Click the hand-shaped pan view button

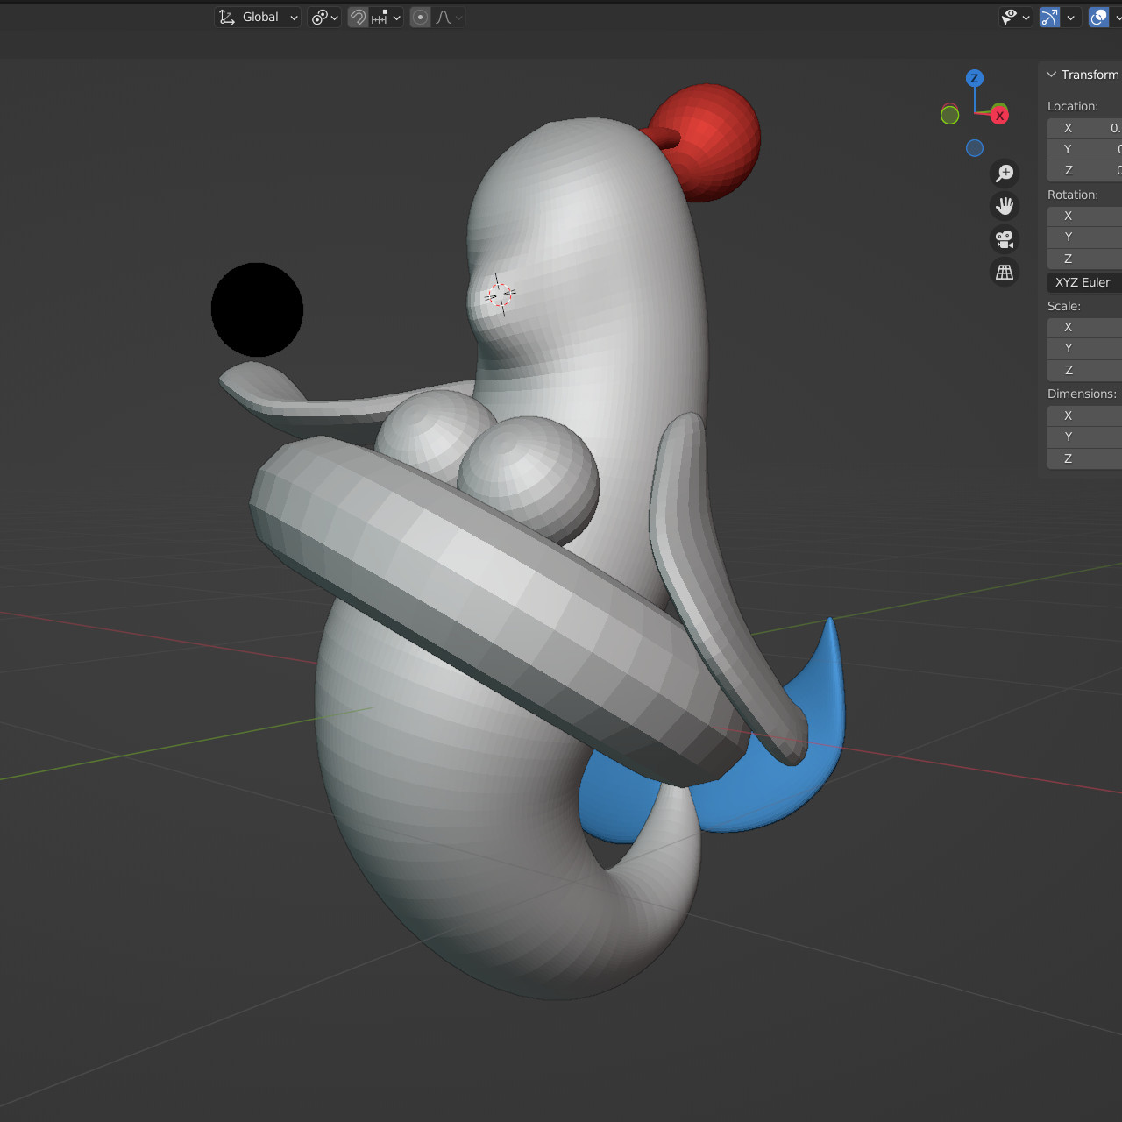(x=1005, y=206)
